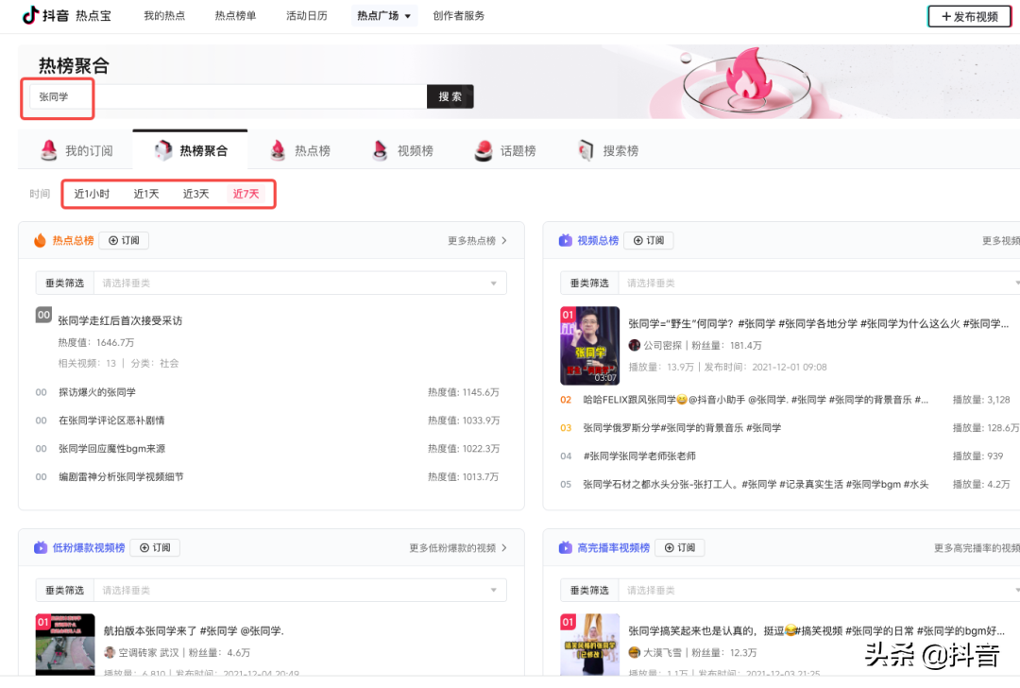Subscribe to 高完播率视频榜 via 订阅 button

tap(680, 547)
